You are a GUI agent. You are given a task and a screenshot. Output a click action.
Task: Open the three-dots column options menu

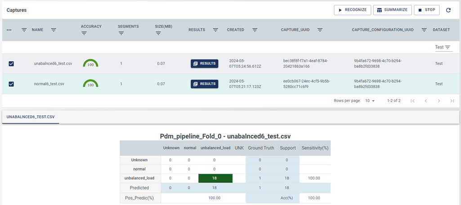coord(9,30)
